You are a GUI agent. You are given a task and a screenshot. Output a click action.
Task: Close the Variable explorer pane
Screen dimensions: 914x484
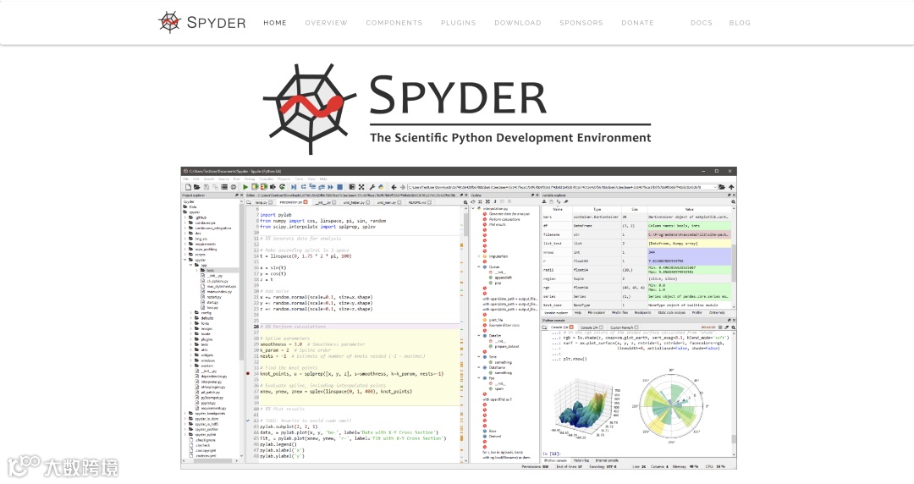[734, 195]
